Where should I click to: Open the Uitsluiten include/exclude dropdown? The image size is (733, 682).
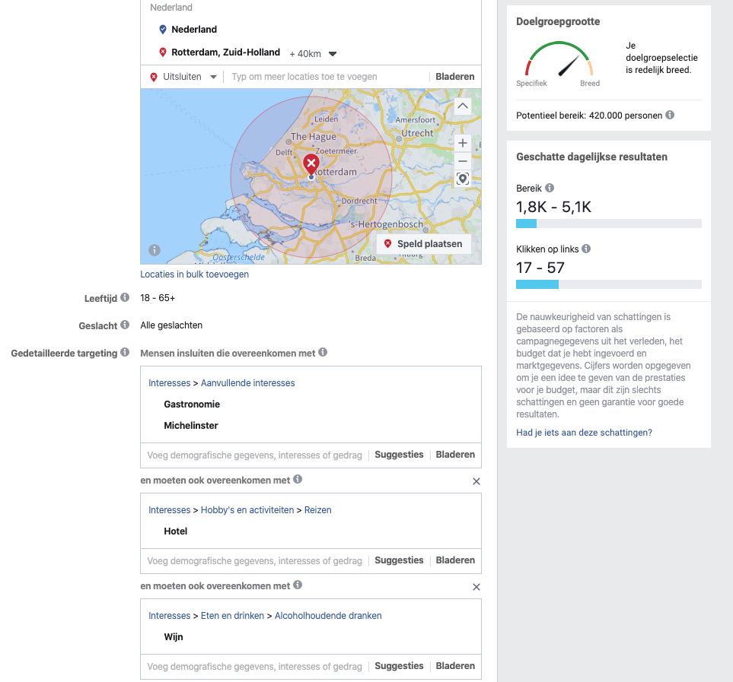coord(183,77)
